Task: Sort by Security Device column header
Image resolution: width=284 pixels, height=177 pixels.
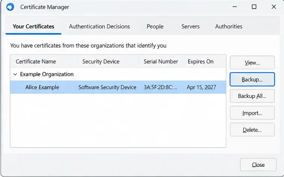Action: [108, 61]
